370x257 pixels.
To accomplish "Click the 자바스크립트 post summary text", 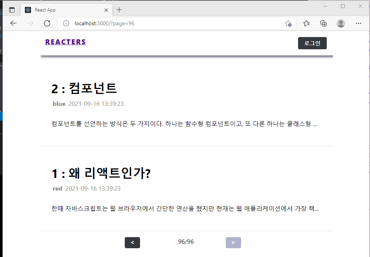I will pyautogui.click(x=185, y=209).
